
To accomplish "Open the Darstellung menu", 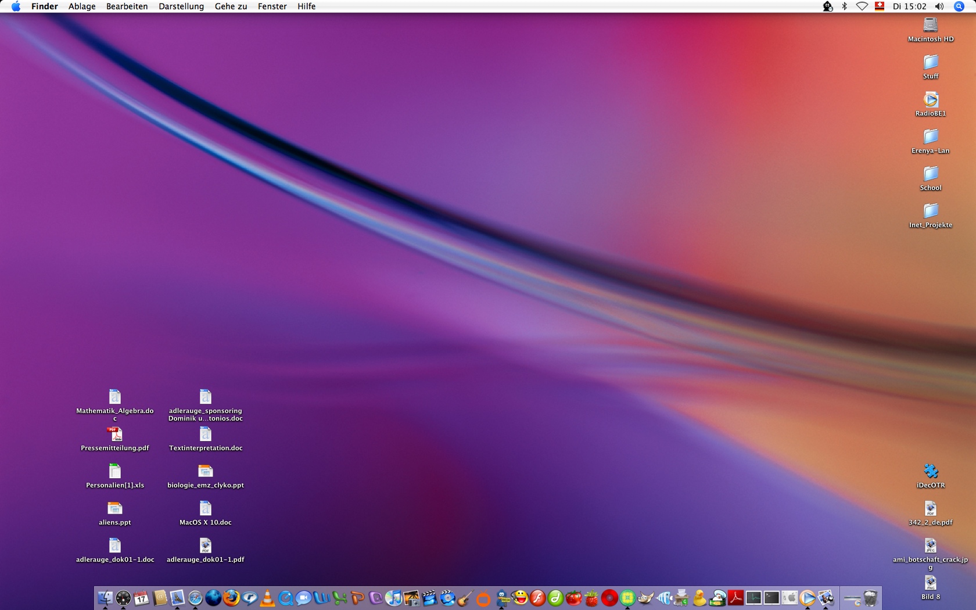I will pos(181,6).
